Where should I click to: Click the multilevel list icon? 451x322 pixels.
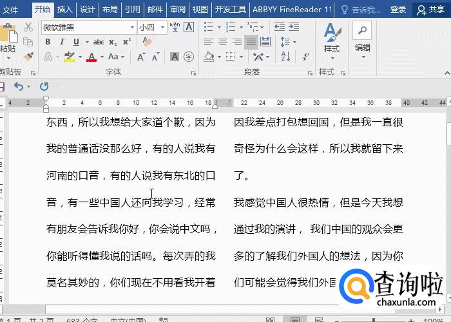pos(253,27)
